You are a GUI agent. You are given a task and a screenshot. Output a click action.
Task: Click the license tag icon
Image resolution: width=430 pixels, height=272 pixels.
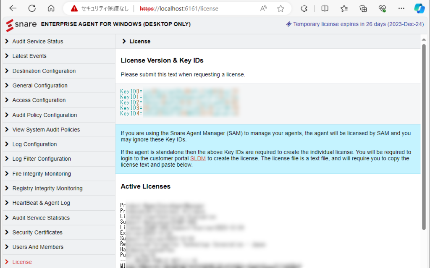288,24
